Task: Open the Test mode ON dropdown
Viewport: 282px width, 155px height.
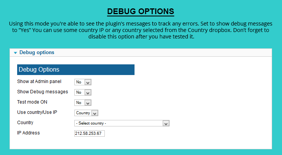Action: tap(83, 103)
